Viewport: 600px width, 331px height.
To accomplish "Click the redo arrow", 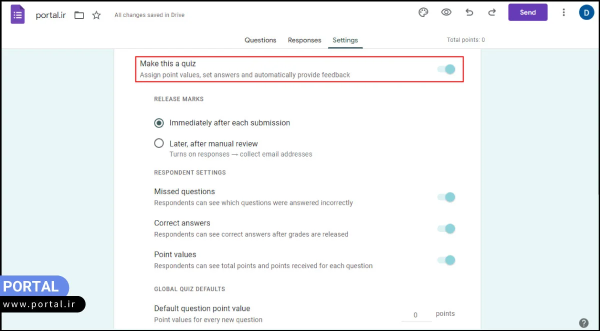I will (492, 12).
